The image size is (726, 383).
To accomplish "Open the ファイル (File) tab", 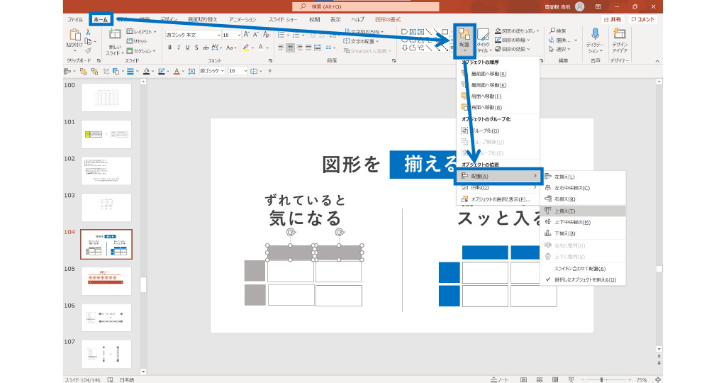I will [x=75, y=19].
